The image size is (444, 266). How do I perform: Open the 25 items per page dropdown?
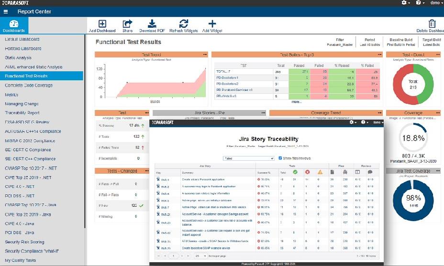[201, 256]
